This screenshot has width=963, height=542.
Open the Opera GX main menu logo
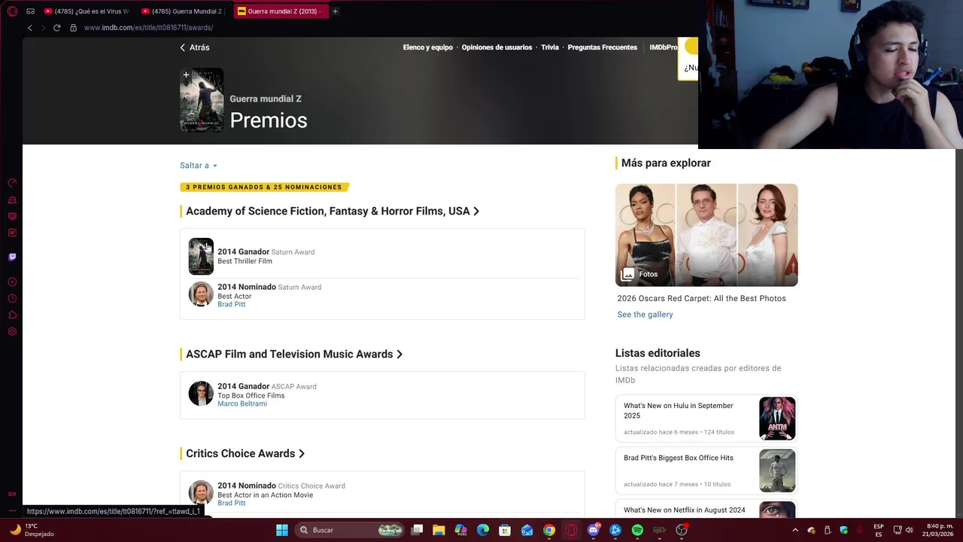[x=12, y=11]
